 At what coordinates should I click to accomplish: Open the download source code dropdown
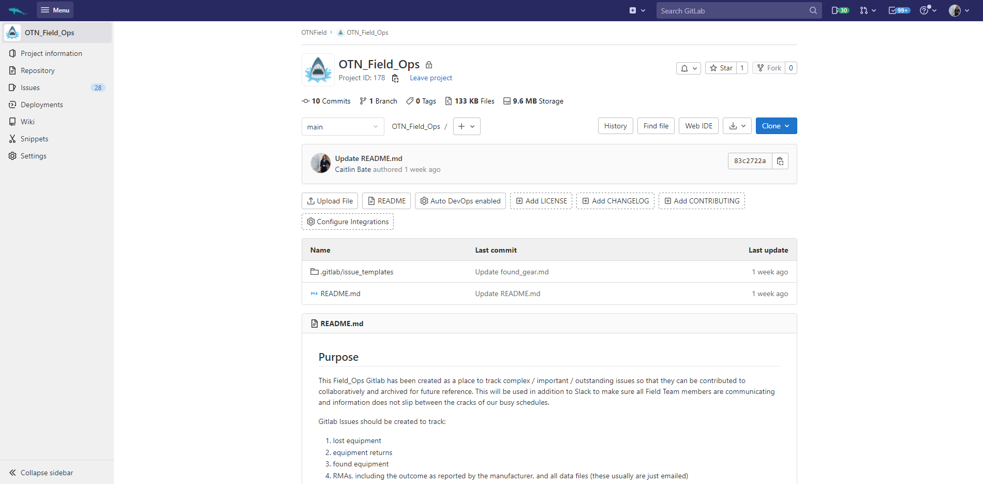tap(737, 126)
